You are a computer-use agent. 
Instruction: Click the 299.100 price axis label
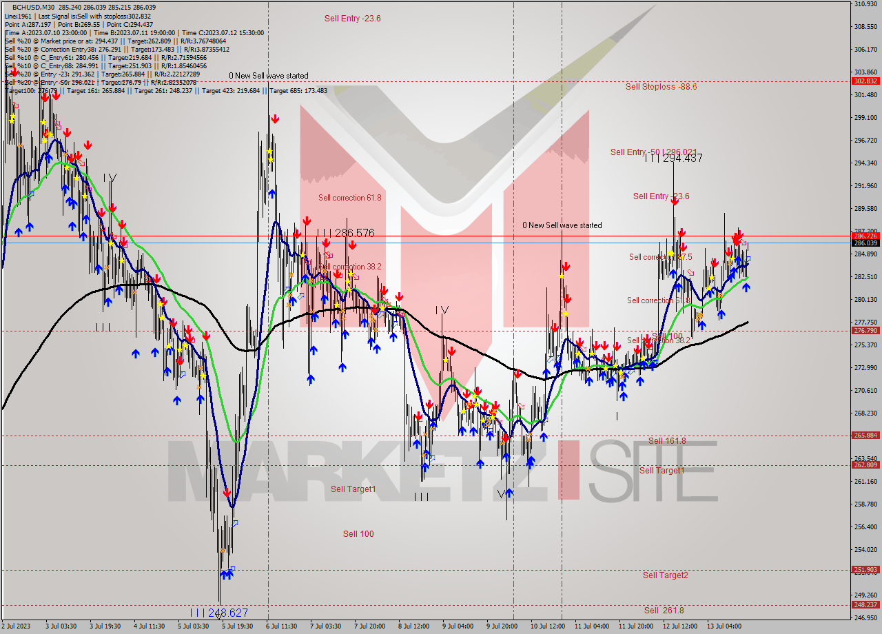point(865,118)
